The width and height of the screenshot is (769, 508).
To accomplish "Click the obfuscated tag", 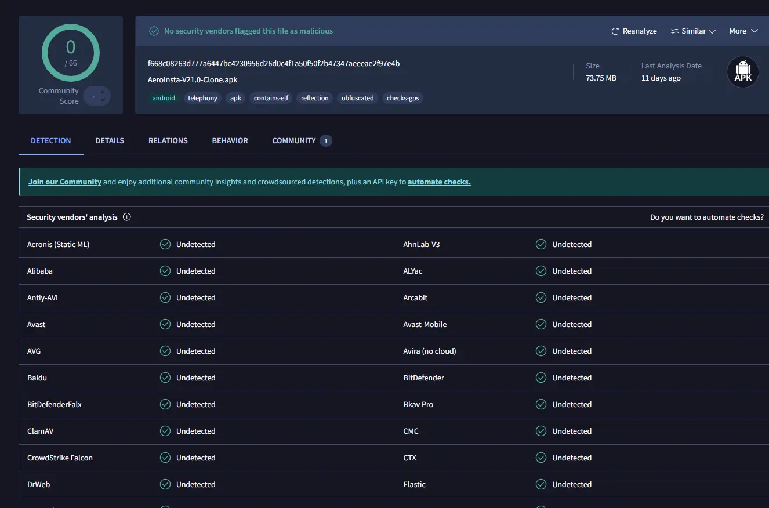I will coord(358,99).
